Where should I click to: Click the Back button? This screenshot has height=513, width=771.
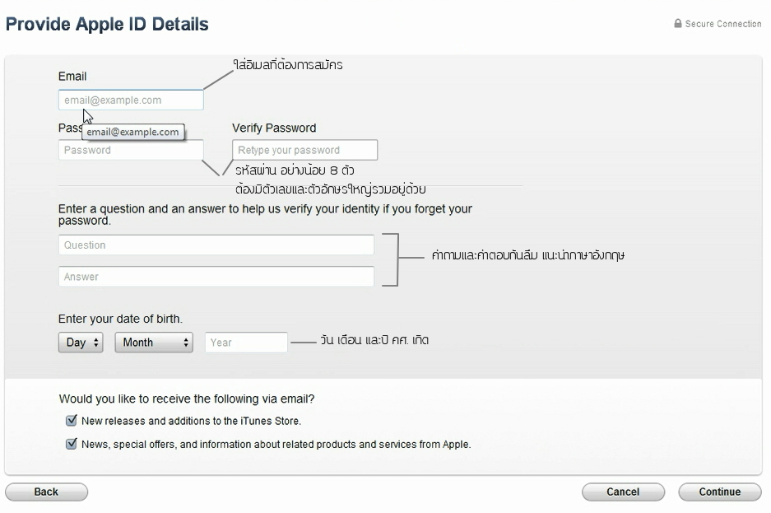click(x=46, y=492)
